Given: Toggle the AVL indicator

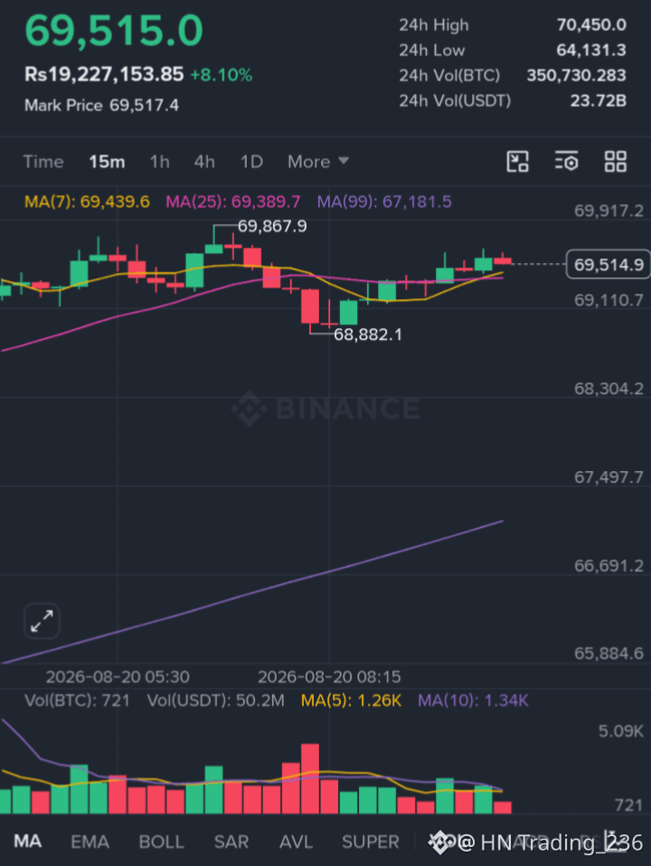Looking at the screenshot, I should click(x=296, y=842).
